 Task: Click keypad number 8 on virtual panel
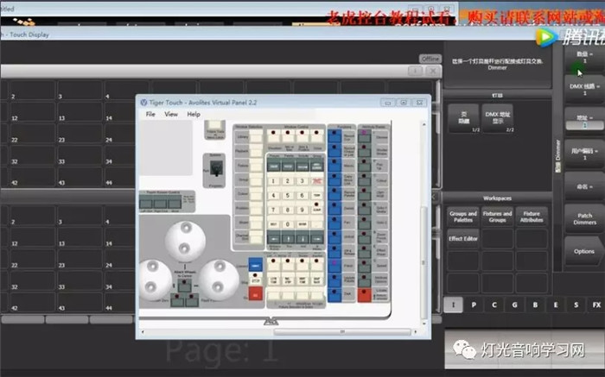(x=288, y=210)
